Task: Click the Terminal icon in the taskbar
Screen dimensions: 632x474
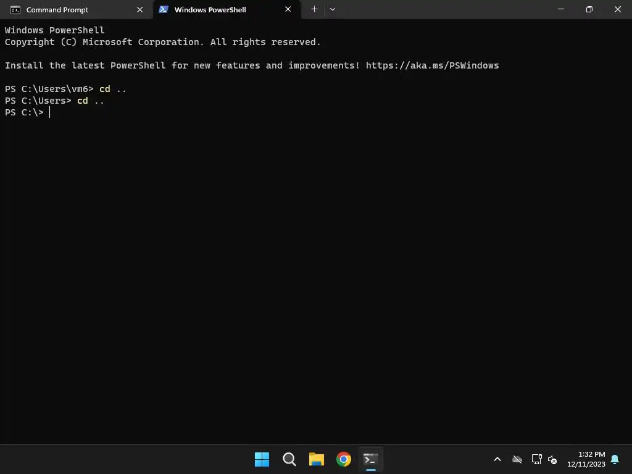Action: pos(371,459)
